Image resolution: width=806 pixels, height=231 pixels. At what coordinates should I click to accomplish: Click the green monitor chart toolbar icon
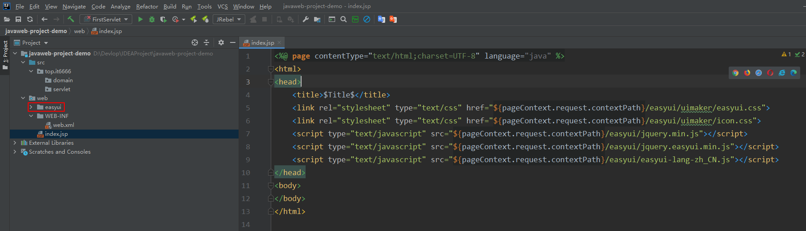pyautogui.click(x=355, y=19)
